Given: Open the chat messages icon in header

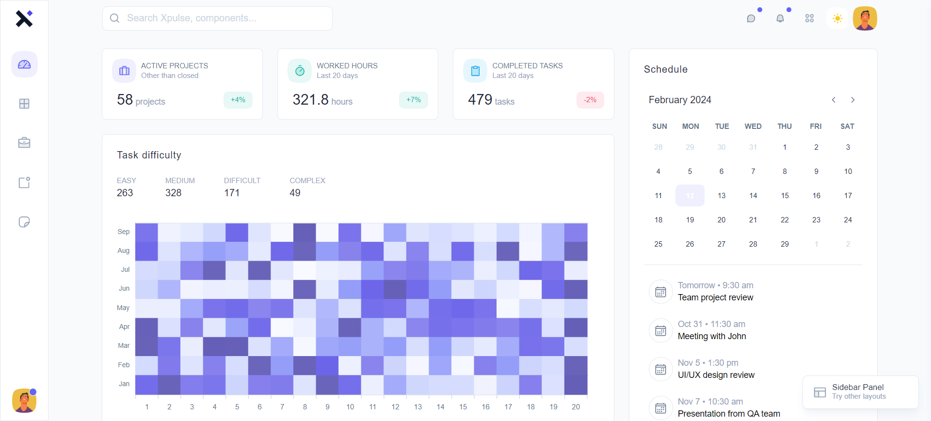Looking at the screenshot, I should click(x=751, y=18).
